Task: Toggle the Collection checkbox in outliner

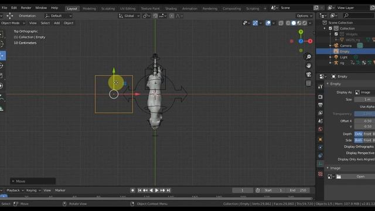Action: tap(330, 28)
